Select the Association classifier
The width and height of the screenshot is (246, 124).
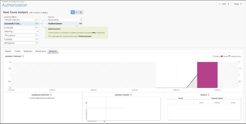click(65, 20)
